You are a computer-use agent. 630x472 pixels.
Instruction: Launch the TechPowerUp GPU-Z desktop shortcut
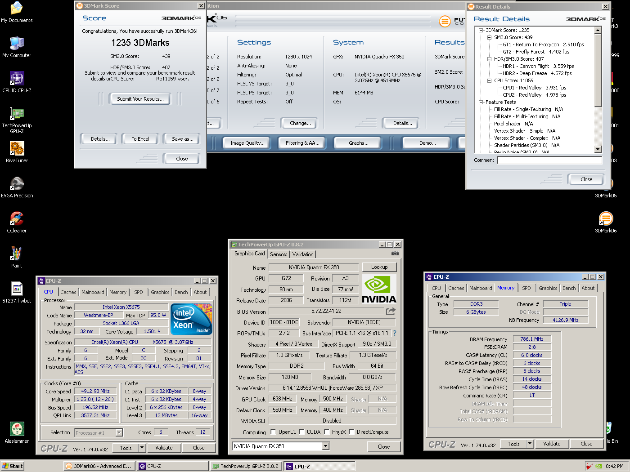click(x=17, y=120)
